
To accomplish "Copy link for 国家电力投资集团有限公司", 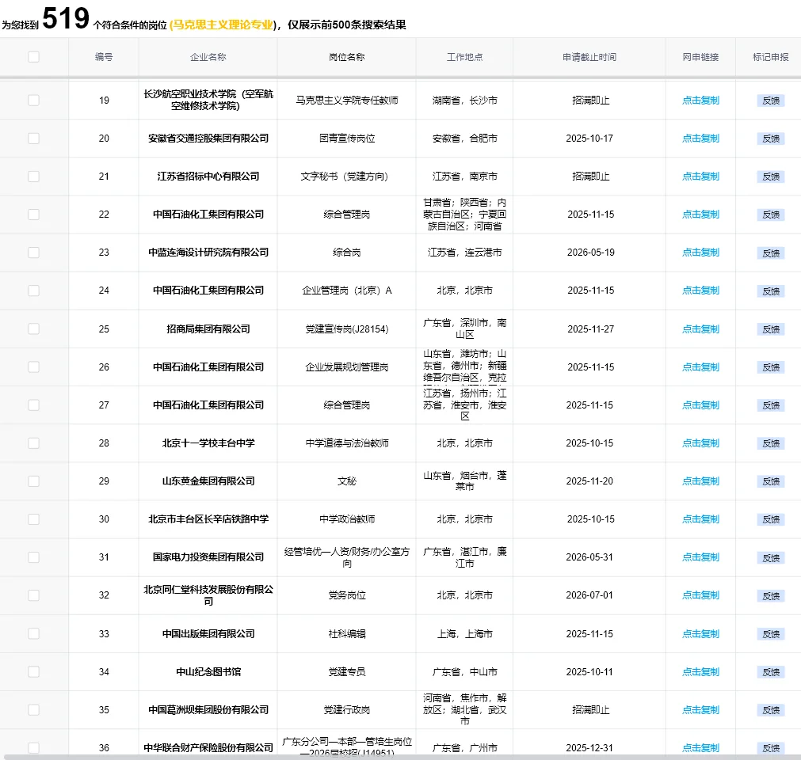I will tap(700, 557).
